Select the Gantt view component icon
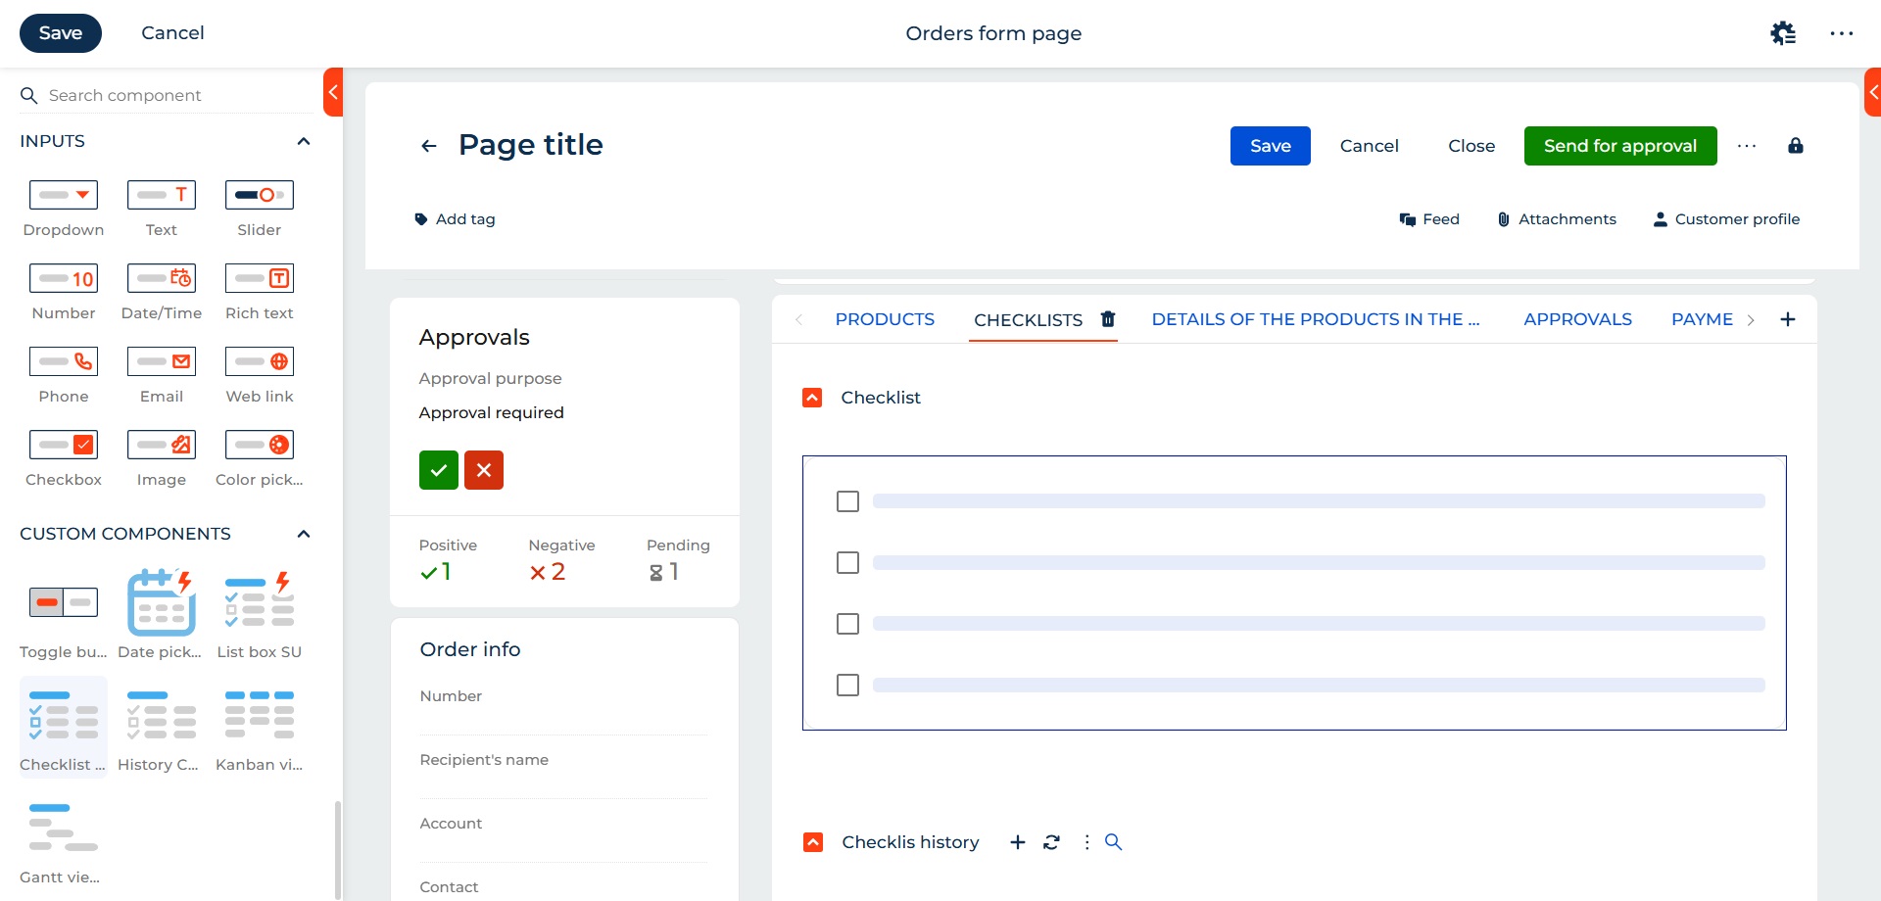 point(63,828)
